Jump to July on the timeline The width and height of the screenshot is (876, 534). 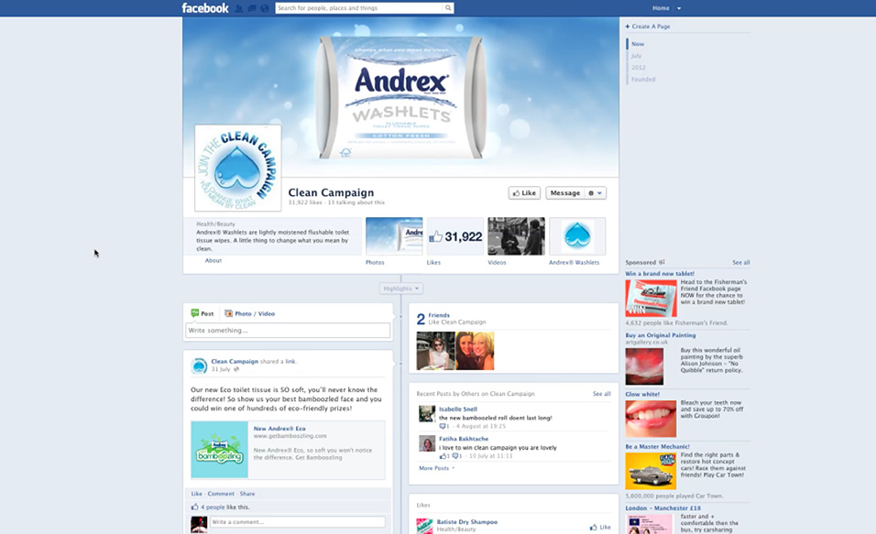[636, 56]
